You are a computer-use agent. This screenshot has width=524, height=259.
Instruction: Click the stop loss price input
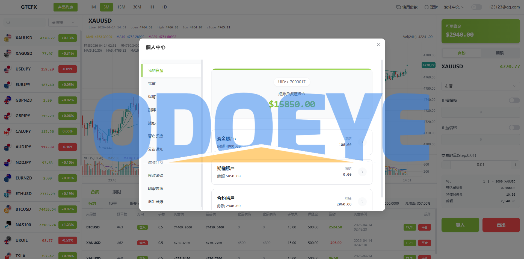tap(481, 112)
